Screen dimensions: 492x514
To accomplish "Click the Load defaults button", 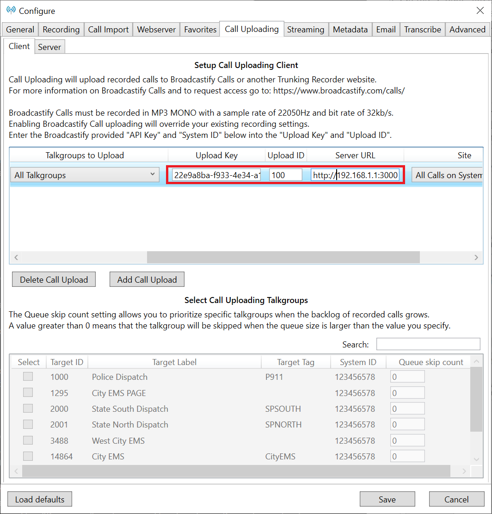I will point(40,499).
